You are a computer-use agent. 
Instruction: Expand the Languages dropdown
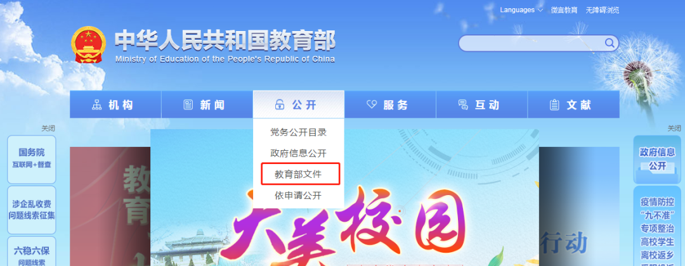(521, 10)
